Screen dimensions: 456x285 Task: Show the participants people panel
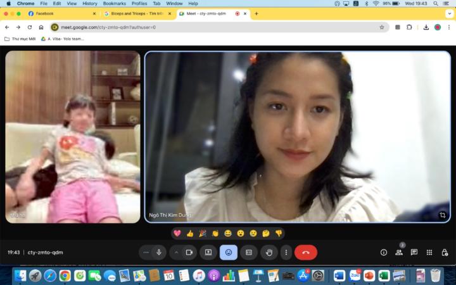398,252
